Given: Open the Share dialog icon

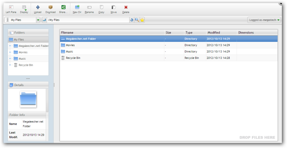Looking at the screenshot, I should tap(63, 7).
